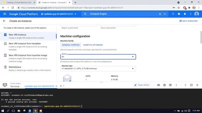Open the project selector qwiklabs-gcp-04-a0bf531c5121
The image size is (202, 113).
pos(59,14)
